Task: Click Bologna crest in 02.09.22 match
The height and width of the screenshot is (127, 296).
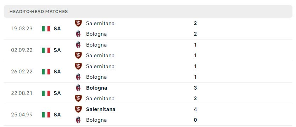Action: [78, 45]
